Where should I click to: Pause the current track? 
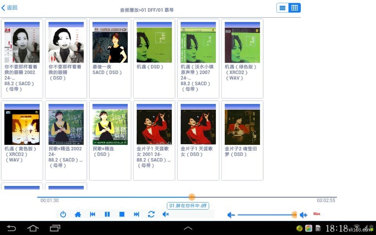(x=107, y=214)
